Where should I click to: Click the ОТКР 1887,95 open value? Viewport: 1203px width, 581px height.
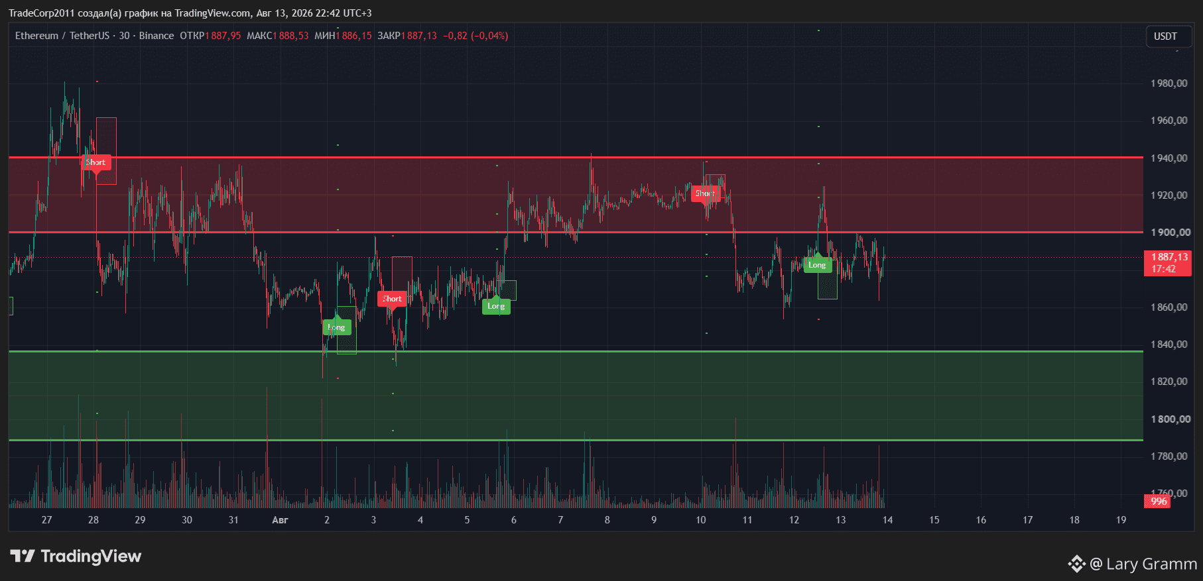coord(210,36)
